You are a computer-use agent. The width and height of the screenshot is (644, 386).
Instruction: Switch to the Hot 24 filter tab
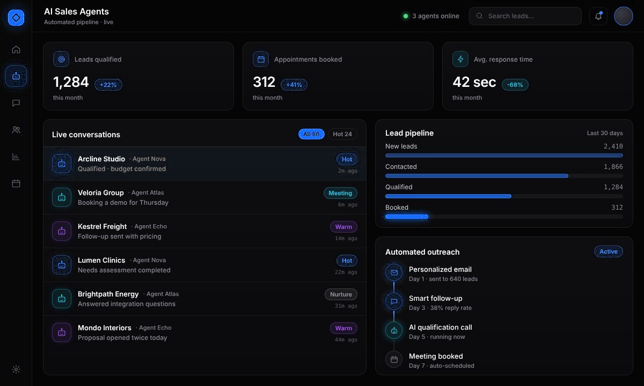(x=342, y=134)
